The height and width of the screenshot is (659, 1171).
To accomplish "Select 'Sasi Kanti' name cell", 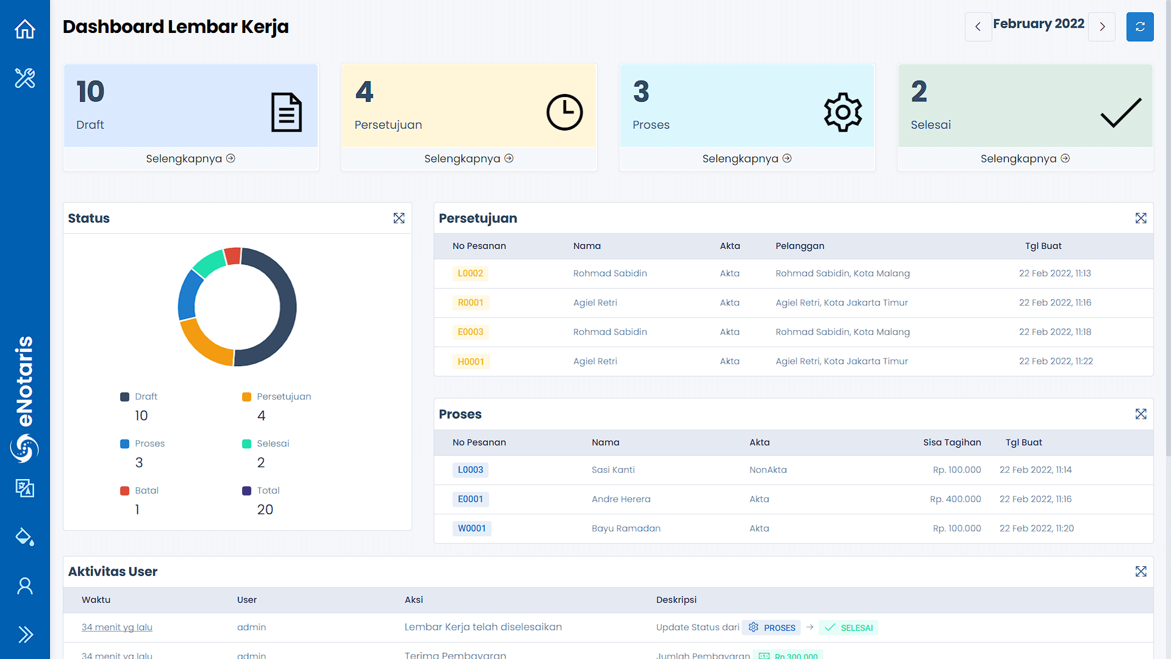I will coord(613,470).
